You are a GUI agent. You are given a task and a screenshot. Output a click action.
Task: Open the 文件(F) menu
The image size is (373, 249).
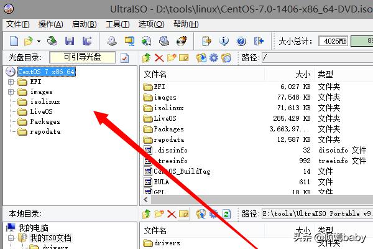pos(18,24)
